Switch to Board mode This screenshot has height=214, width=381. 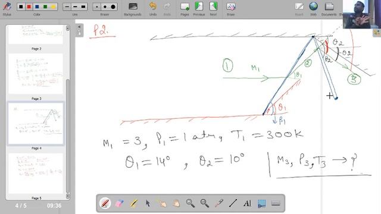(299, 9)
